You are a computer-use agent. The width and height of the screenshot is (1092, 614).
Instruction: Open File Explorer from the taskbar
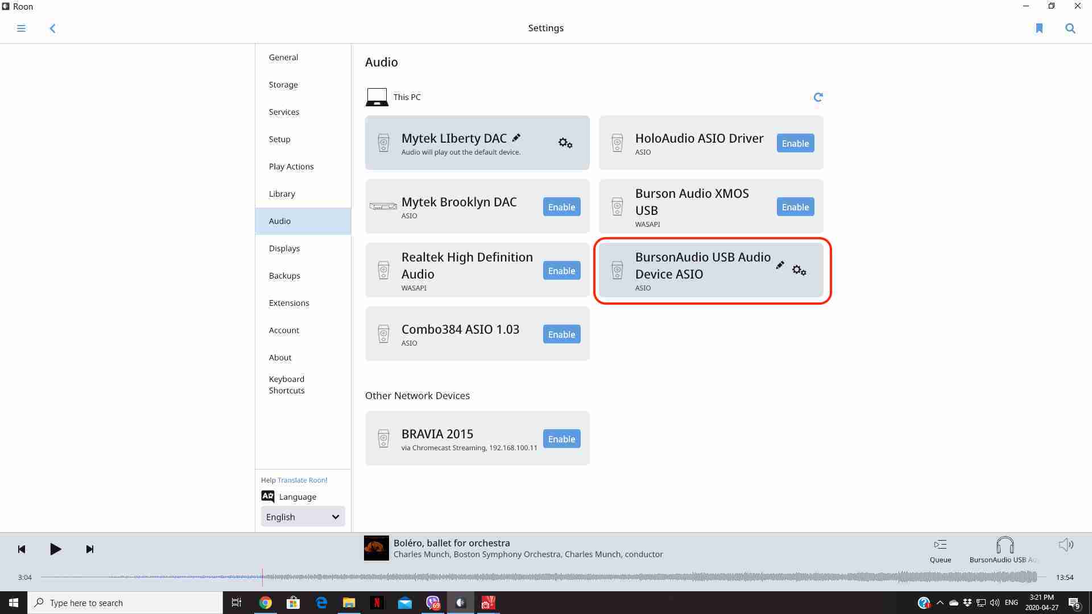[x=349, y=603]
